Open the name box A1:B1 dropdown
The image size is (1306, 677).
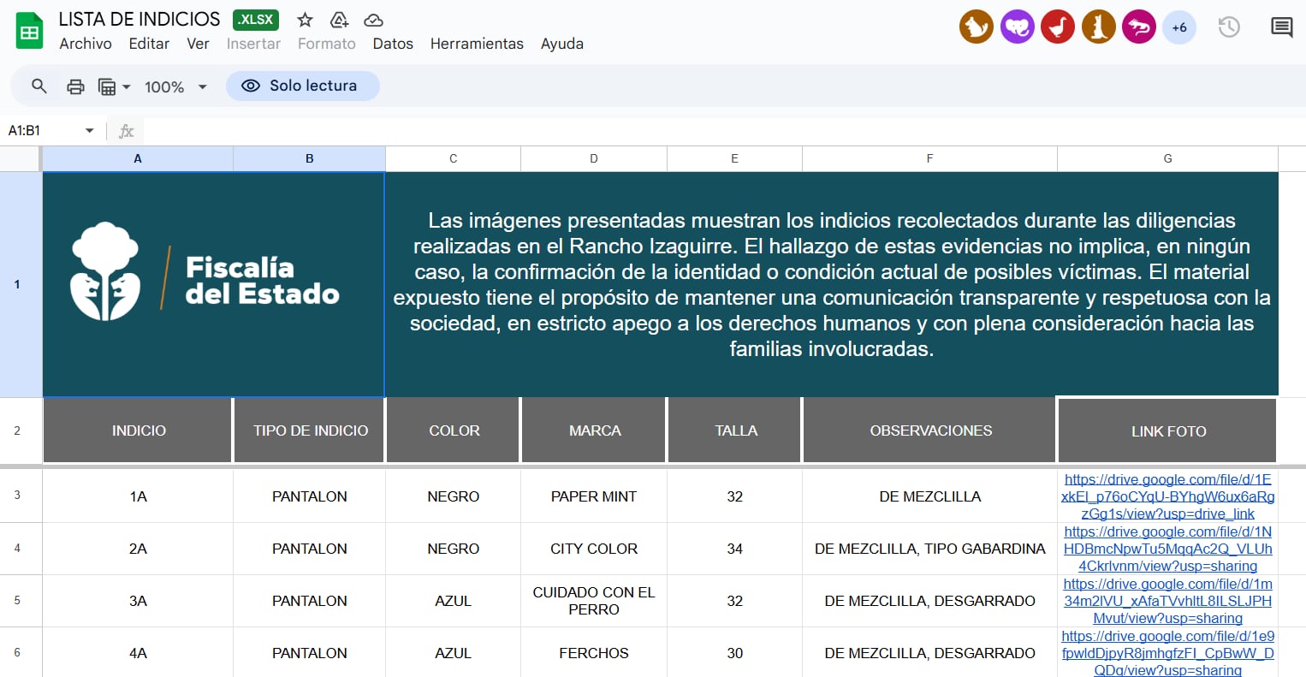coord(89,131)
